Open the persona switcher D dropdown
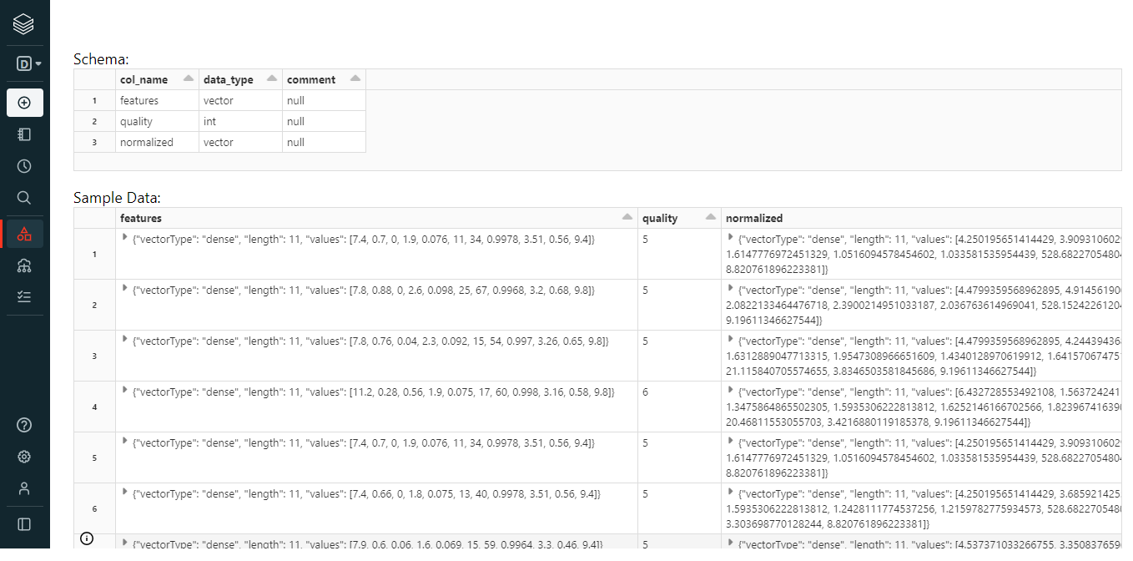The image size is (1133, 561). (x=28, y=63)
